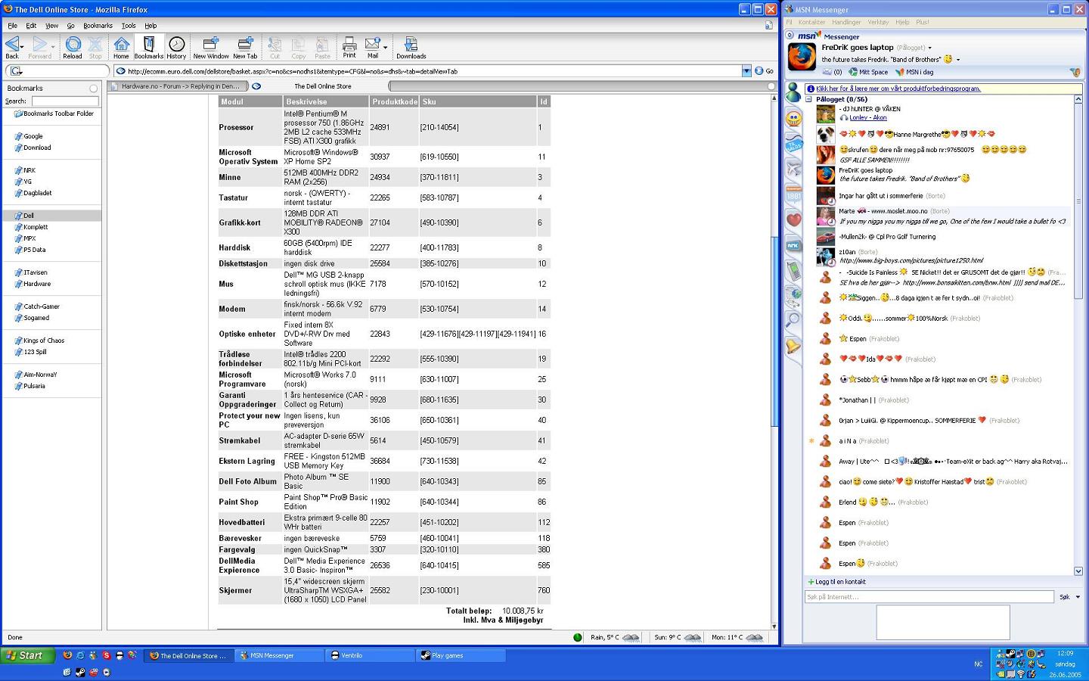Collapse the Pålogget (8/56) group

tap(808, 99)
